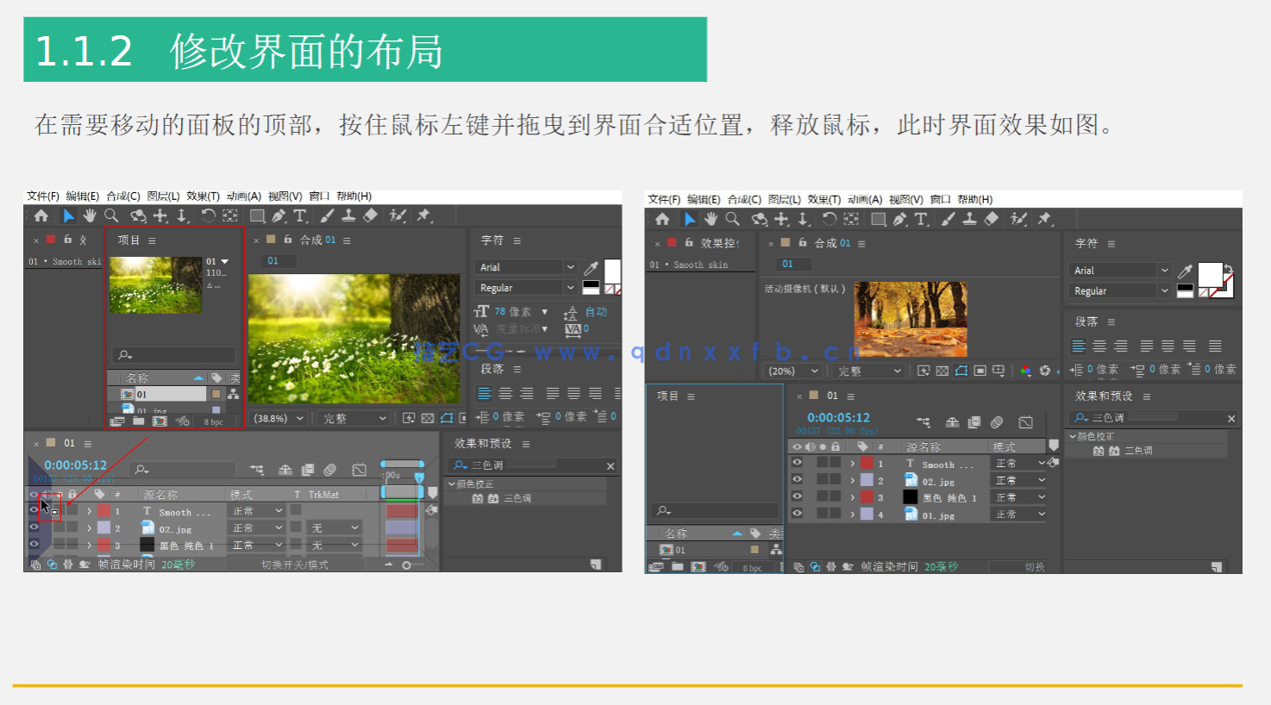Pick the Clone Stamp tool
This screenshot has width=1271, height=705.
[350, 215]
